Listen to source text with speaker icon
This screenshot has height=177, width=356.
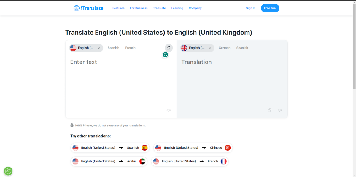169,110
